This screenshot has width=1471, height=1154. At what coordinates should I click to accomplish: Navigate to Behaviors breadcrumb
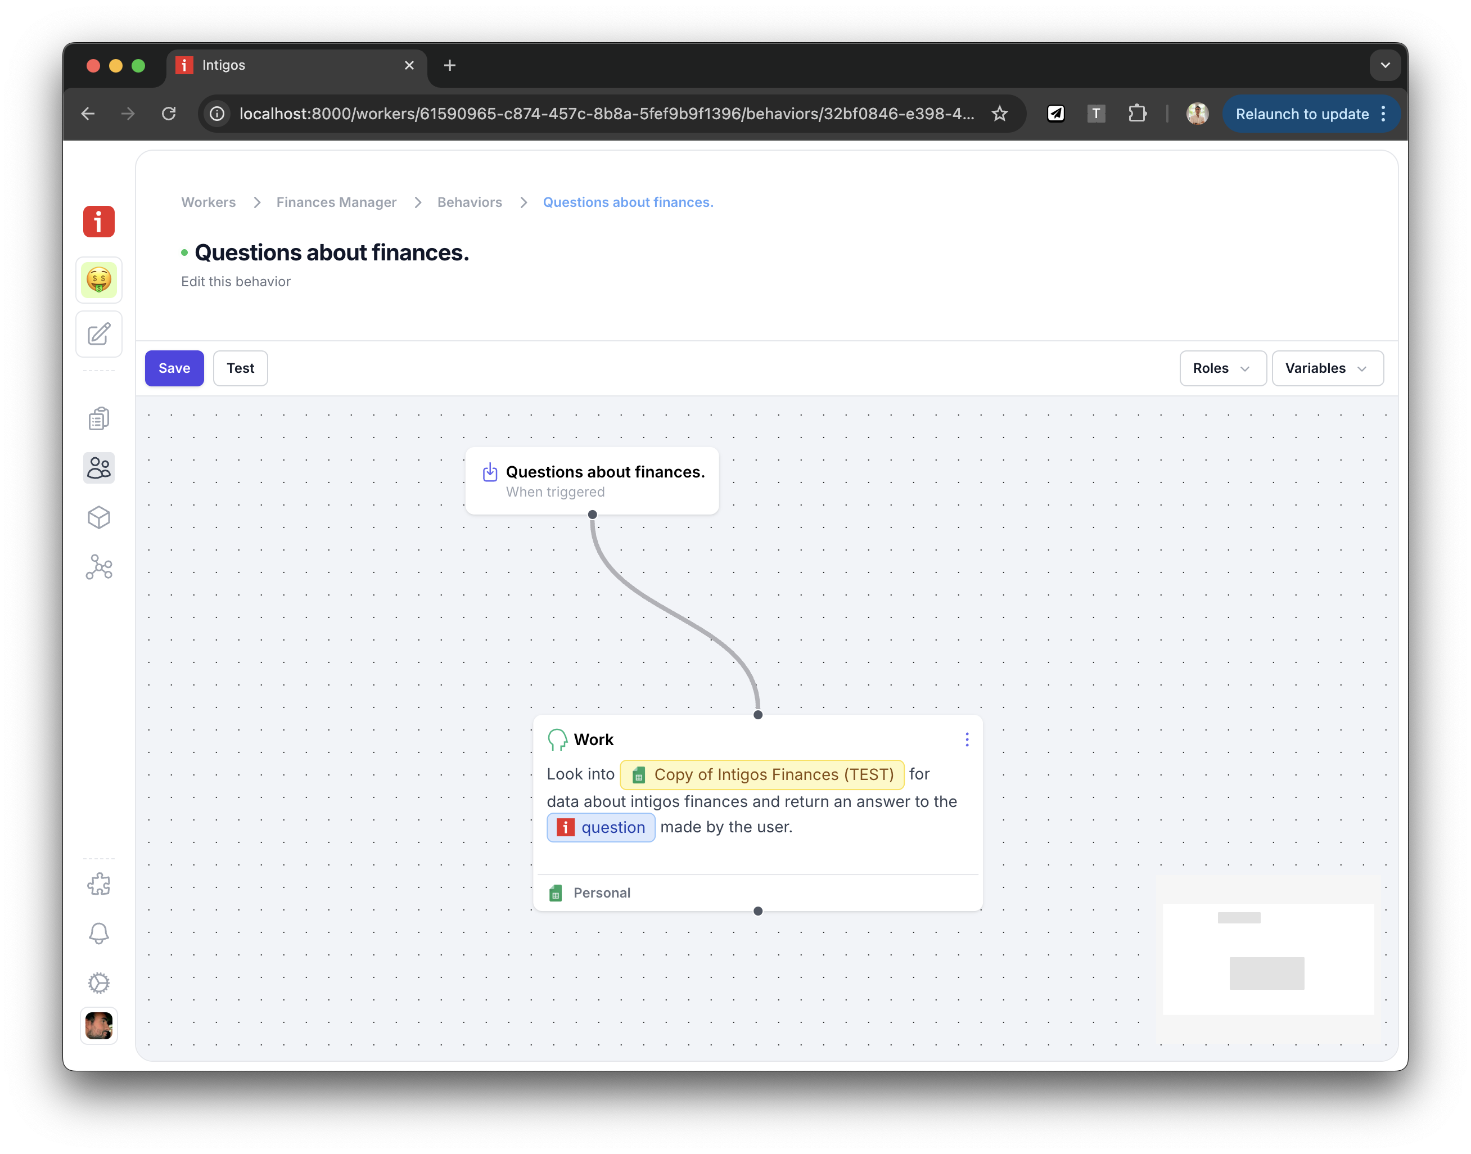tap(470, 202)
